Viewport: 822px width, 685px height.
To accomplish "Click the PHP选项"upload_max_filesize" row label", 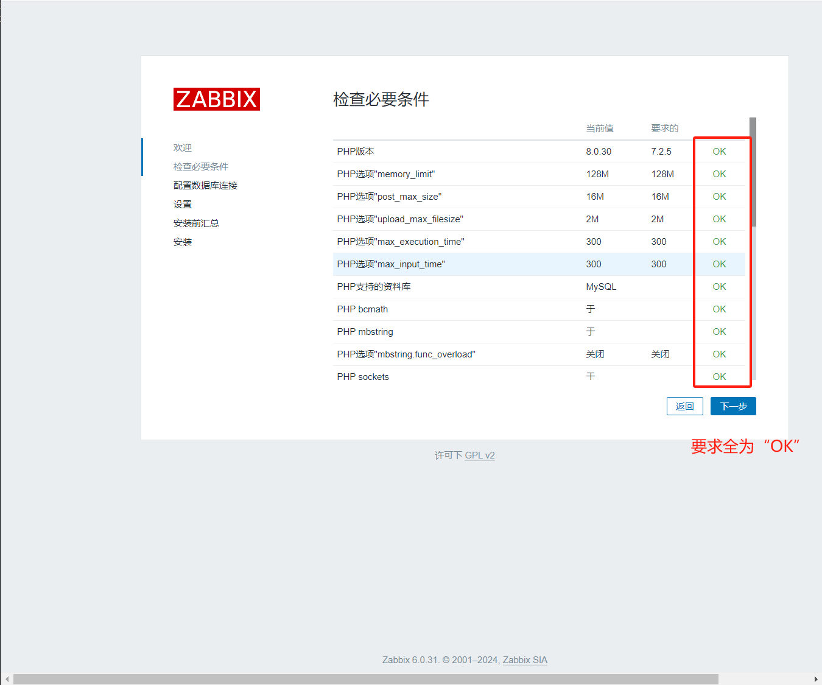I will (x=400, y=219).
